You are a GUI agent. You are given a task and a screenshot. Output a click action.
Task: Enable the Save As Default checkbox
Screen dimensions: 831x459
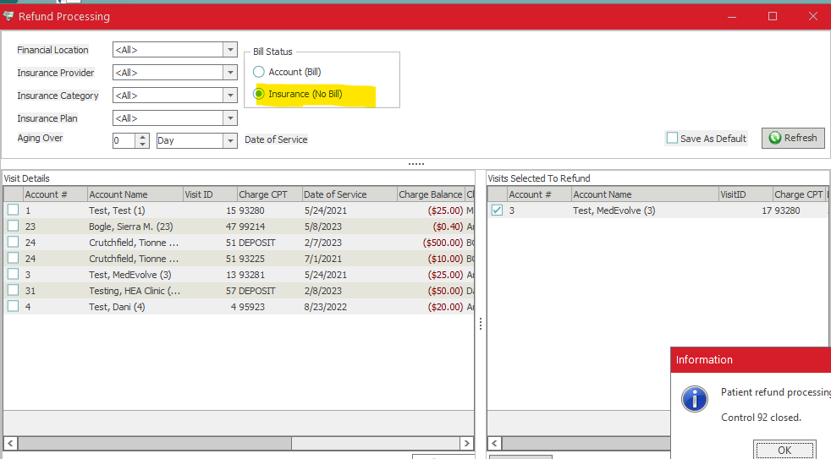[x=672, y=138]
